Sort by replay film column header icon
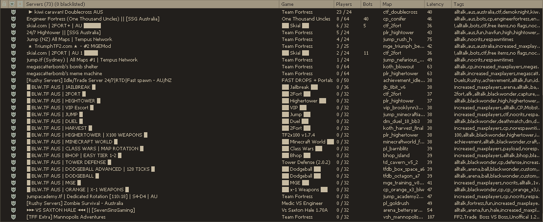The height and width of the screenshot is (222, 543). (x=20, y=4)
